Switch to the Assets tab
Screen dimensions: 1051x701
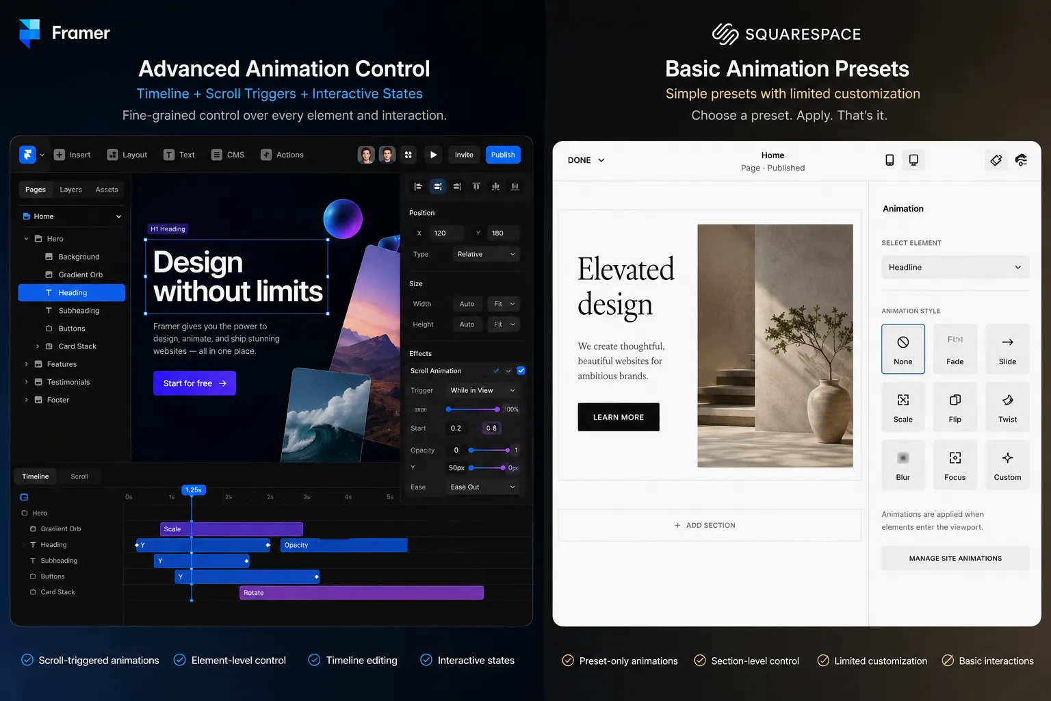coord(107,190)
